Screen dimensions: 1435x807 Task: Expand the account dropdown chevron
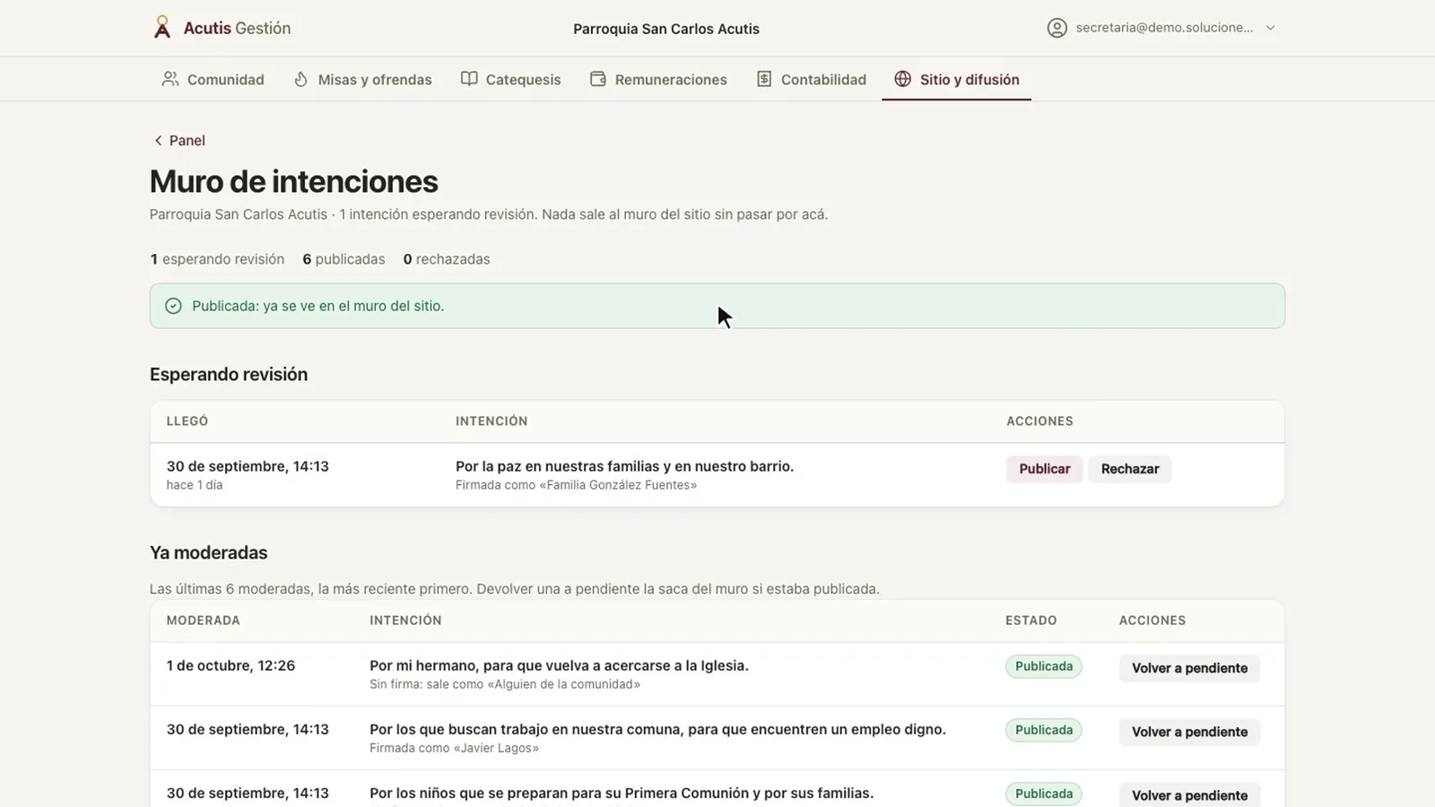(x=1270, y=28)
